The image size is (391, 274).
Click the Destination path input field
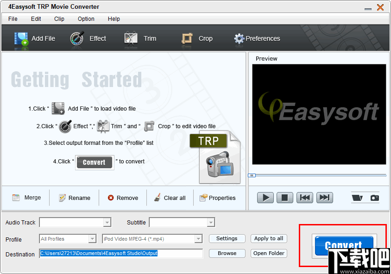(120, 254)
